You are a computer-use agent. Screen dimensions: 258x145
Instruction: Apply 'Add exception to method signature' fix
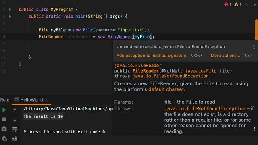[x=152, y=56]
